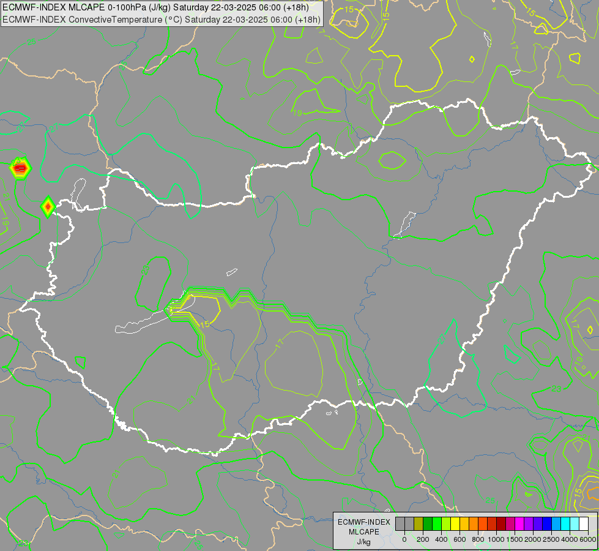Screen dimensions: 599x551
Task: Click the ECMWF-INDEX label in the legend box
Action: click(364, 522)
